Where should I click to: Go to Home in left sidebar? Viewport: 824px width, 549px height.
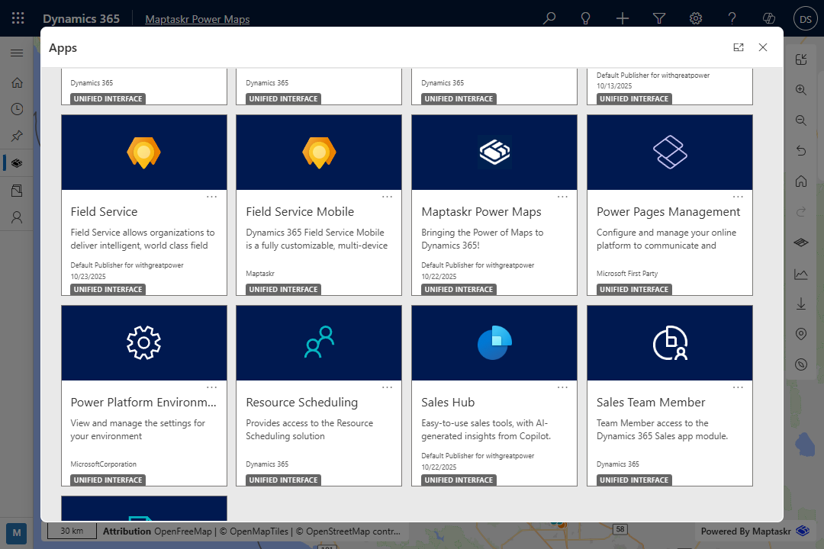click(x=17, y=82)
